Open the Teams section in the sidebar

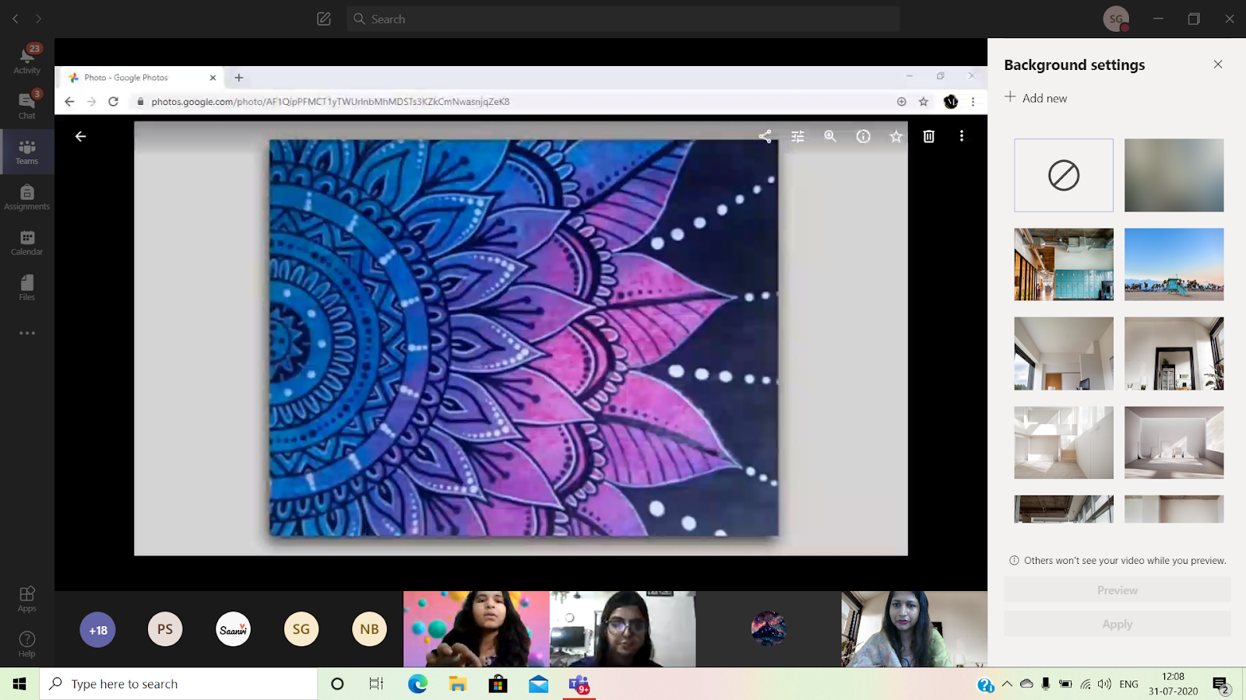26,151
